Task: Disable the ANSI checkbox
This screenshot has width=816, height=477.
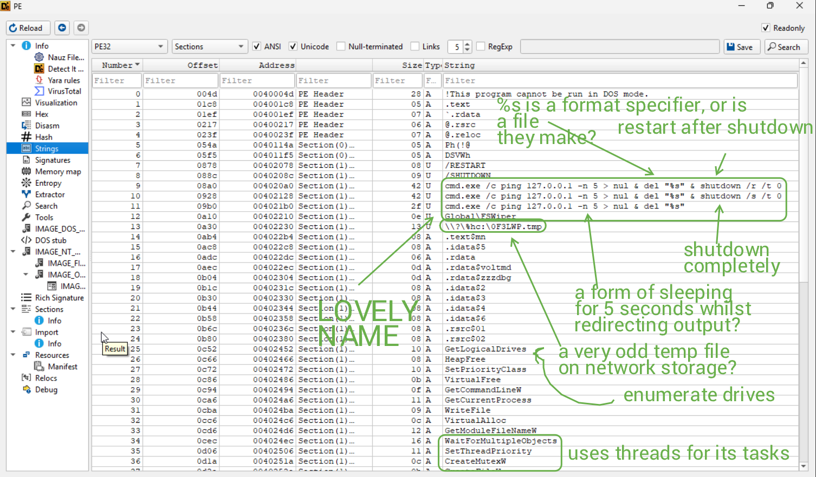Action: point(257,47)
